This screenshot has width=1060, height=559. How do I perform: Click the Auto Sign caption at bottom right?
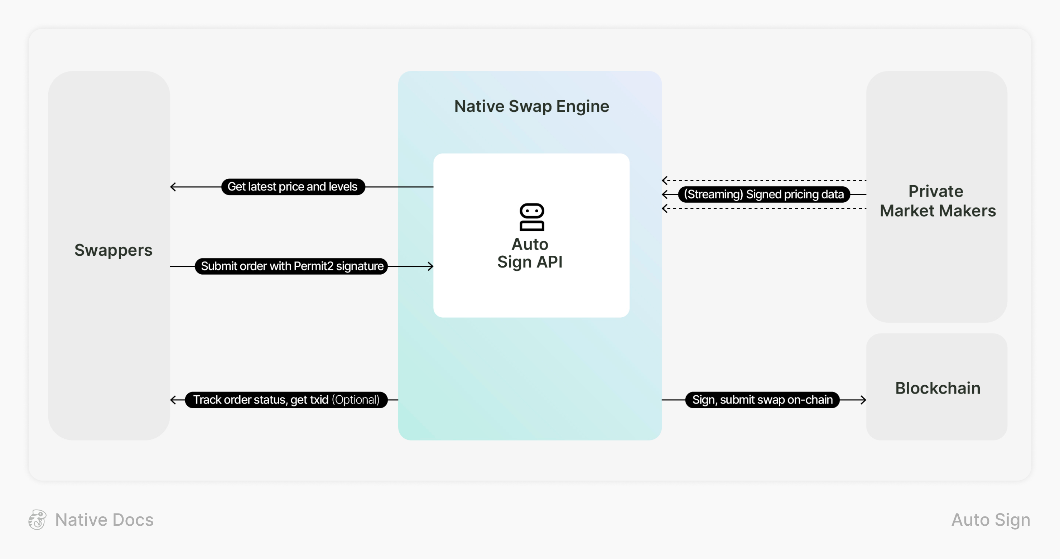click(991, 520)
